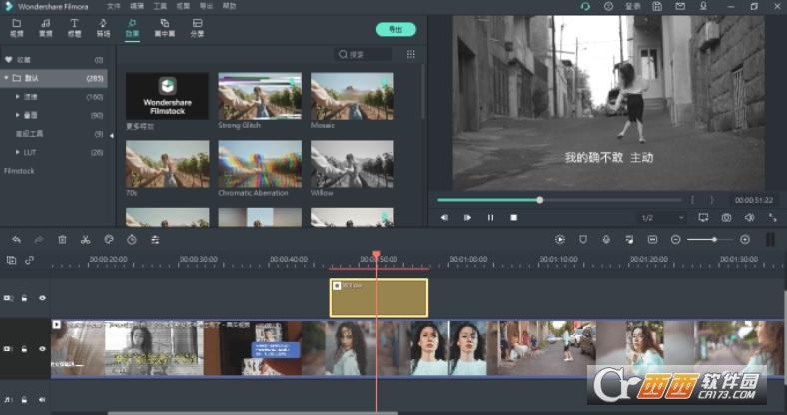Lock the upper video track

coord(24,298)
